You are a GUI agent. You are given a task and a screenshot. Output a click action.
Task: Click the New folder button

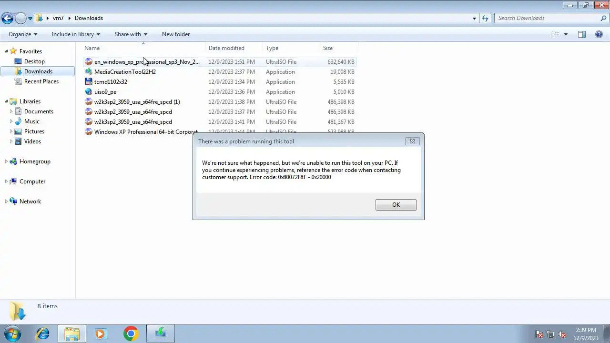pyautogui.click(x=176, y=34)
